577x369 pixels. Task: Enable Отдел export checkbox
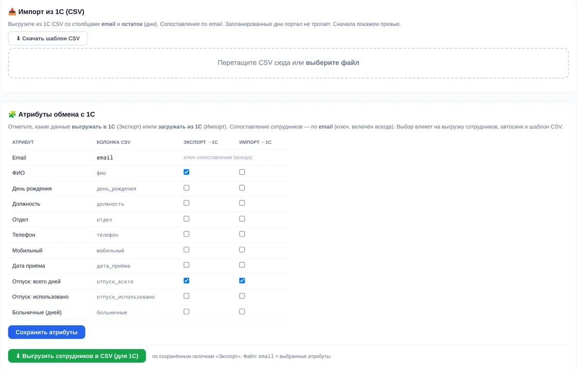point(186,219)
